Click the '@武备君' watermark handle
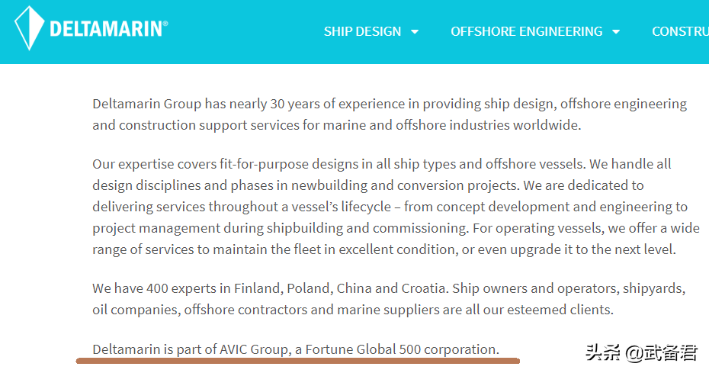 tap(662, 353)
